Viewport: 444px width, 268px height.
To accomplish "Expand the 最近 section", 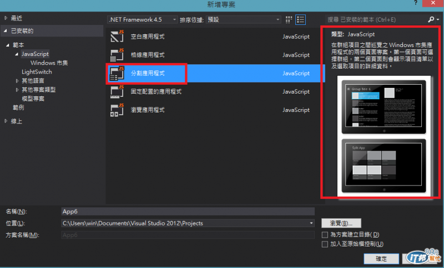I will [x=6, y=18].
